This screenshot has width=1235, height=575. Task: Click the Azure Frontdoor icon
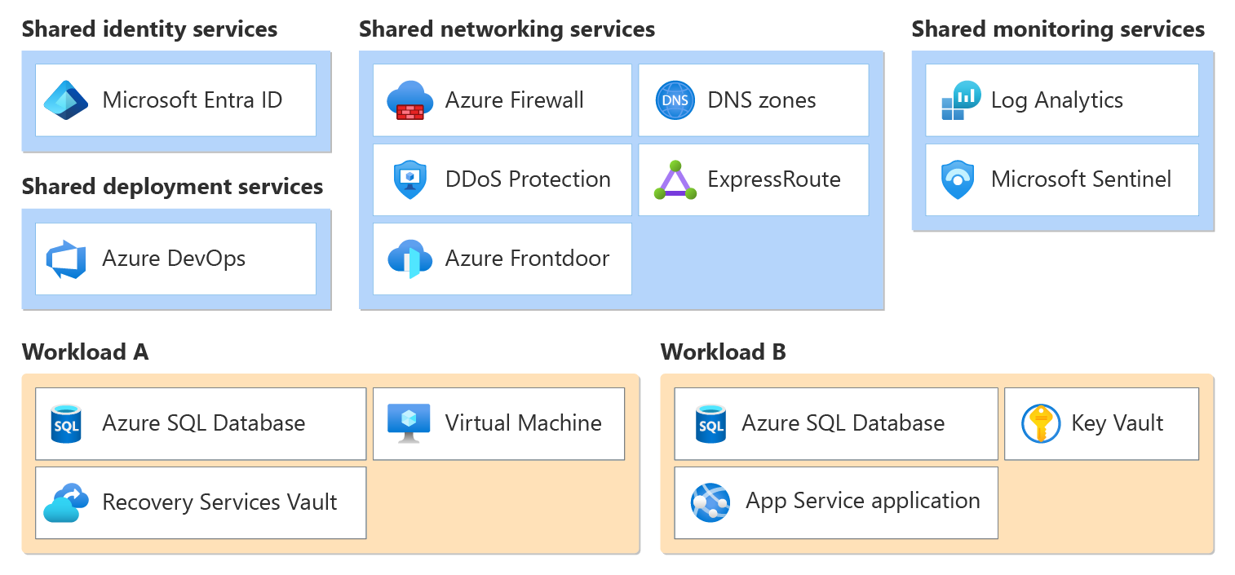(x=409, y=259)
